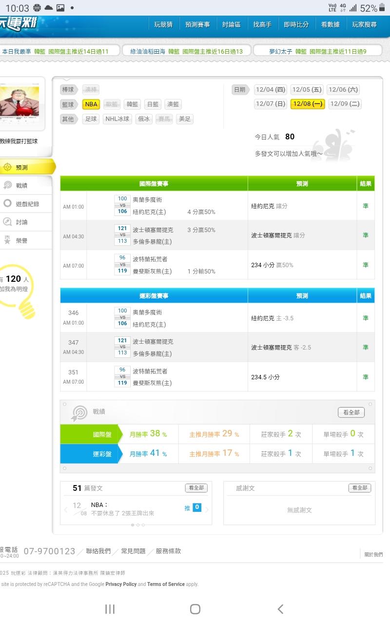The image size is (390, 624).
Task: Select the 韓籃 league filter
Action: tap(132, 104)
